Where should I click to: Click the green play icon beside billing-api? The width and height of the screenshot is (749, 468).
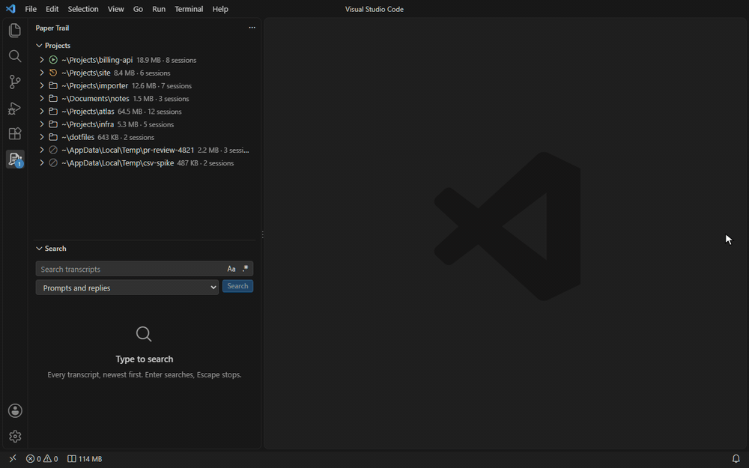click(53, 60)
